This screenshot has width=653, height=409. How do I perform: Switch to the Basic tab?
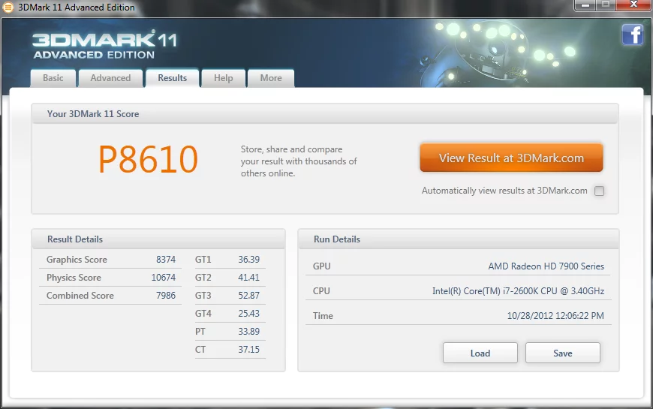pos(53,78)
